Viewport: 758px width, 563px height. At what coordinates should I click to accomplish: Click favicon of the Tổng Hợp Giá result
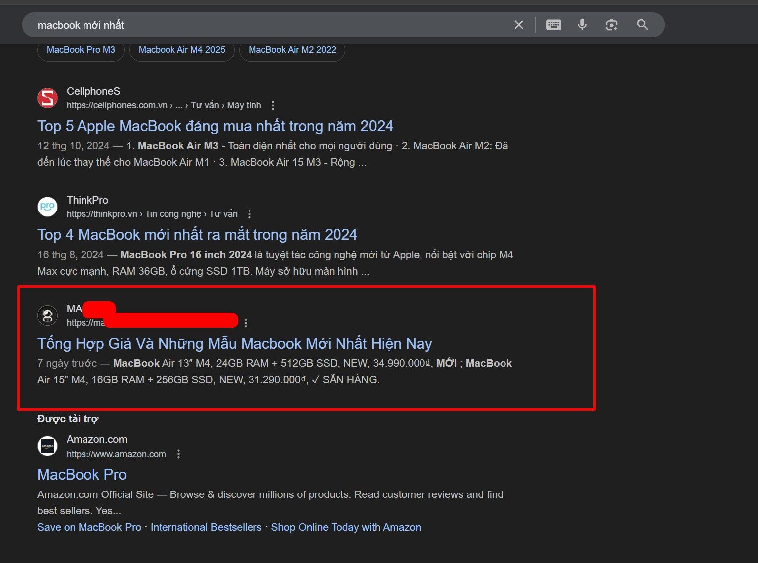click(x=48, y=315)
